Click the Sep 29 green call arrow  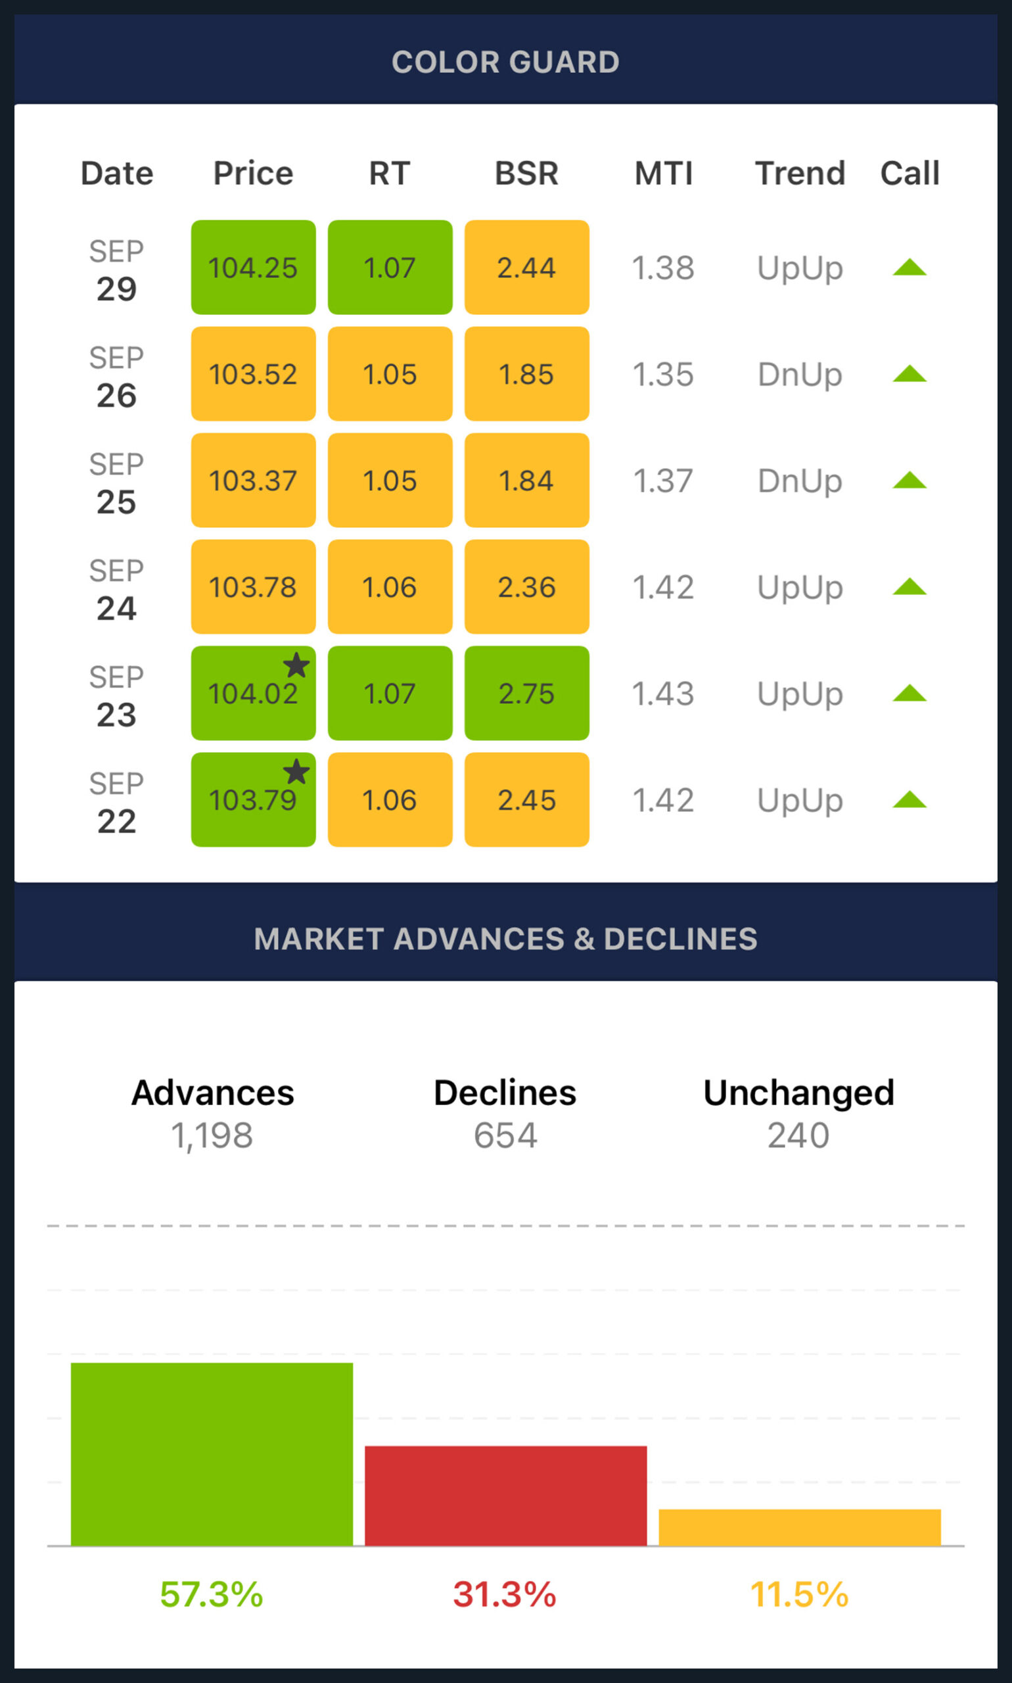(909, 268)
